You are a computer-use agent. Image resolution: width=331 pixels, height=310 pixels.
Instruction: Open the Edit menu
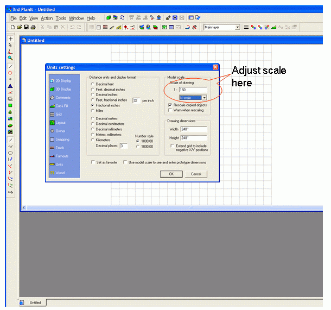[x=23, y=18]
